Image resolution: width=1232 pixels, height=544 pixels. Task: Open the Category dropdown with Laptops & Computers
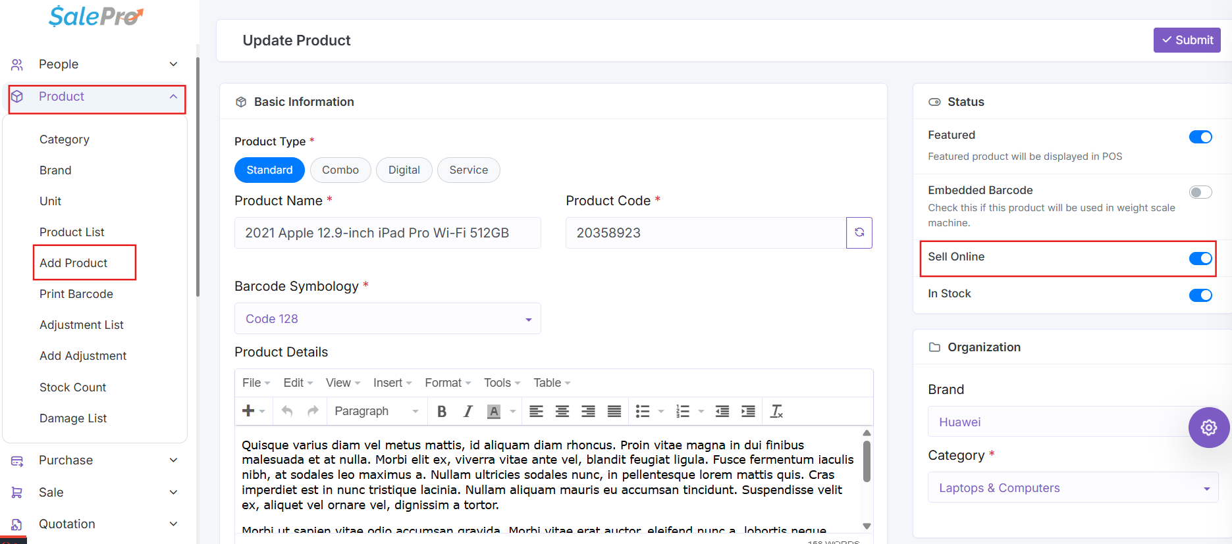[1073, 487]
